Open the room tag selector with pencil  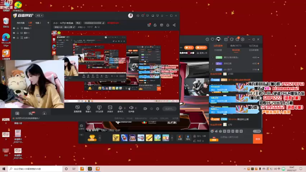tap(94, 23)
